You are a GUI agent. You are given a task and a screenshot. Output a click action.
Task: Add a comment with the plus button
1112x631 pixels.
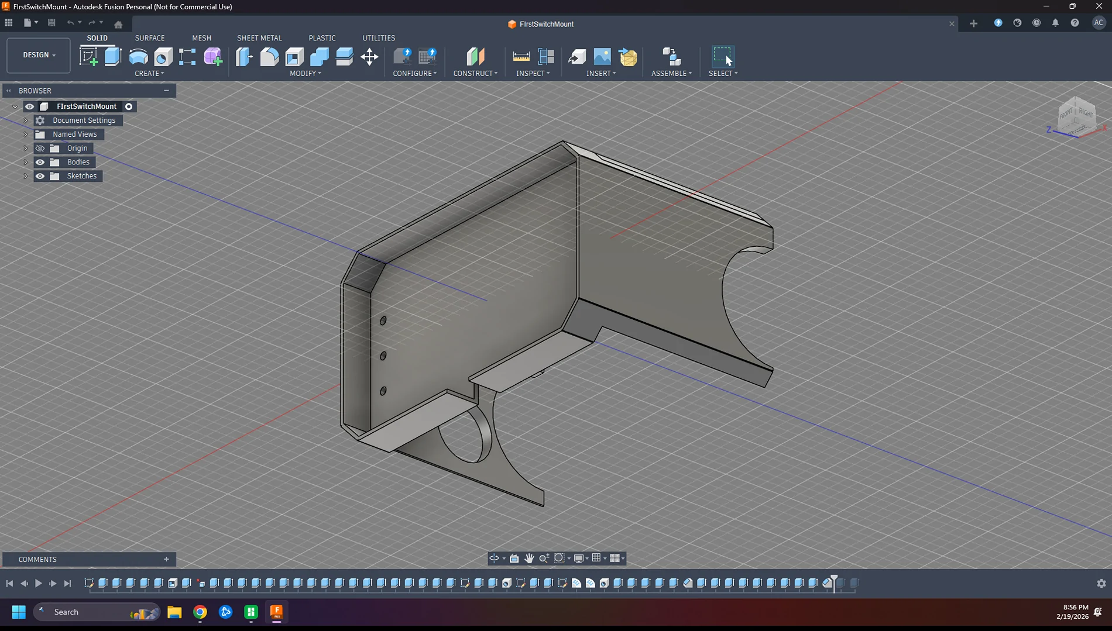pos(166,560)
